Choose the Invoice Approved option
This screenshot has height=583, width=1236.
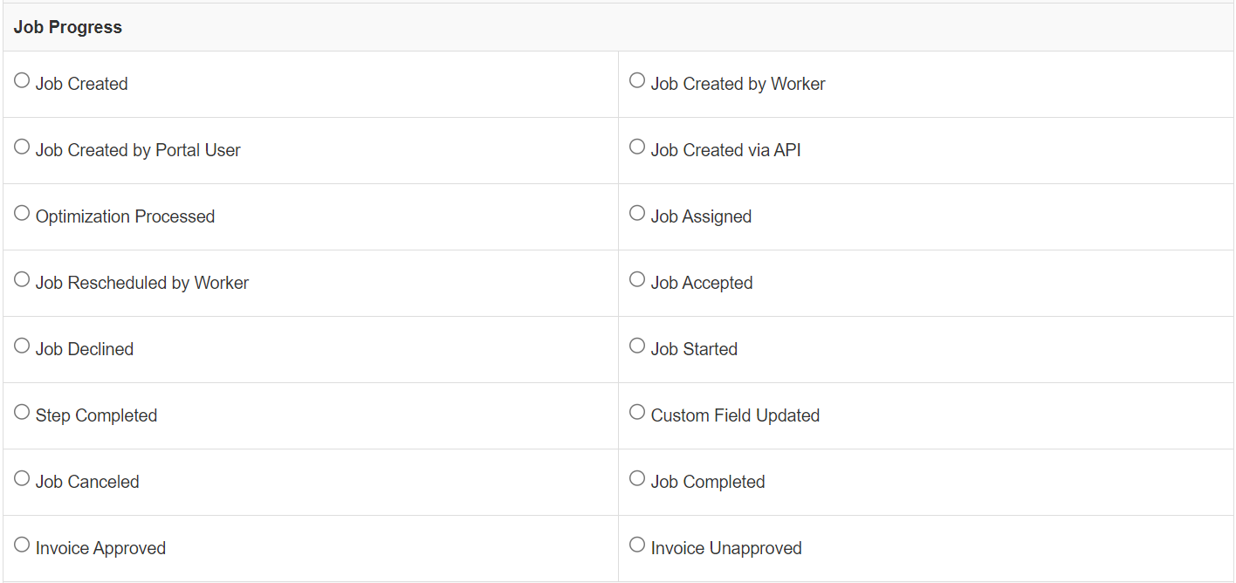click(x=22, y=544)
